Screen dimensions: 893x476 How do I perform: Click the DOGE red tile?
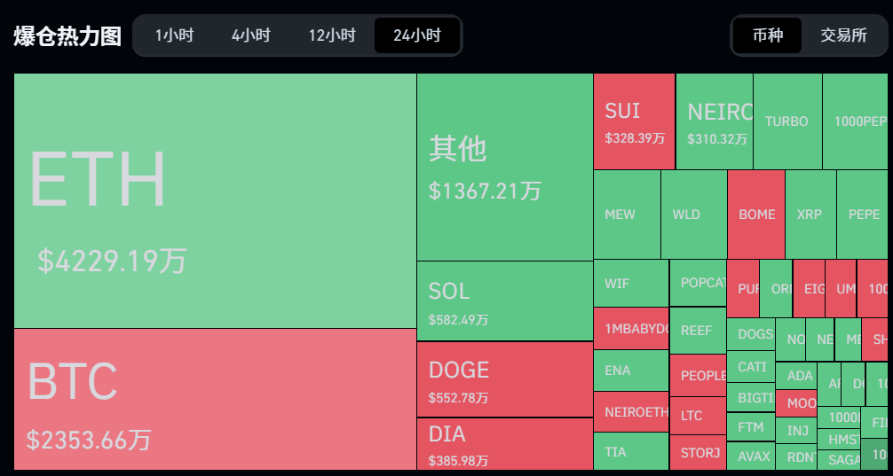[504, 379]
